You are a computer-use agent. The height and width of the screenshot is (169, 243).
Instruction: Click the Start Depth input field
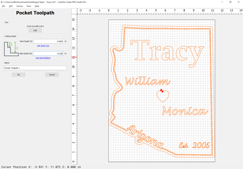pos(49,41)
